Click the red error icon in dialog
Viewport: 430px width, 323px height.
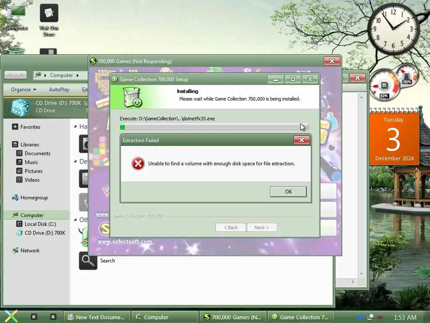138,164
